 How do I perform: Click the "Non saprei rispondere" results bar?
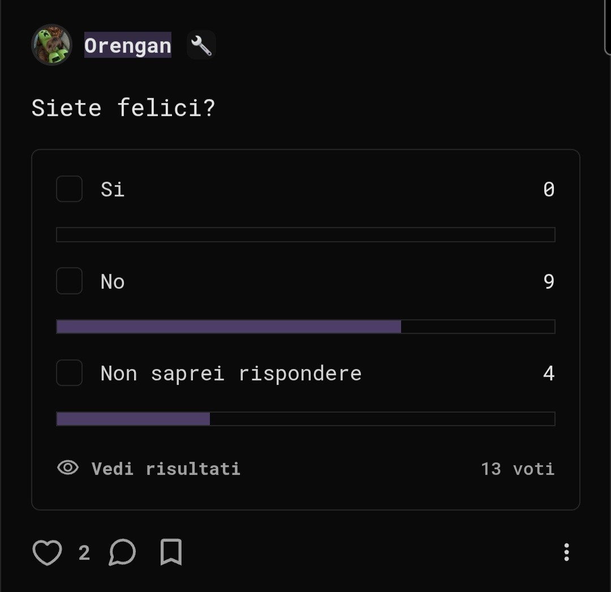[x=305, y=419]
